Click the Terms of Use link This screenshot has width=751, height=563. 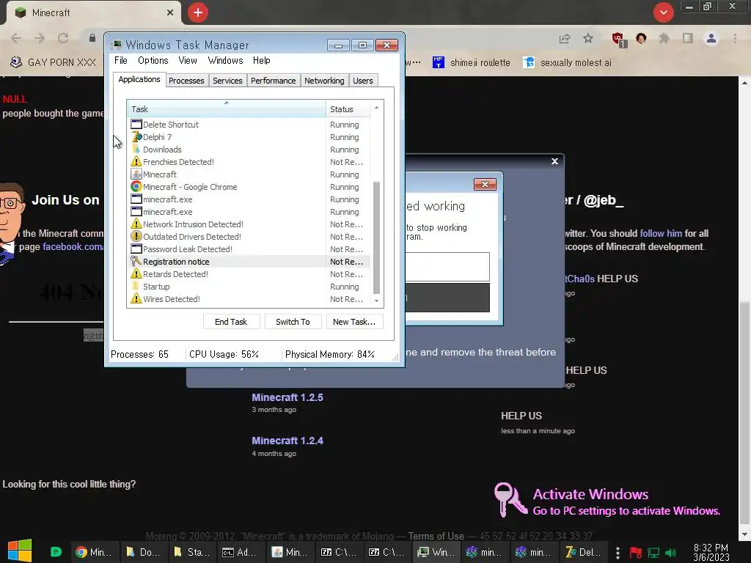[x=436, y=536]
